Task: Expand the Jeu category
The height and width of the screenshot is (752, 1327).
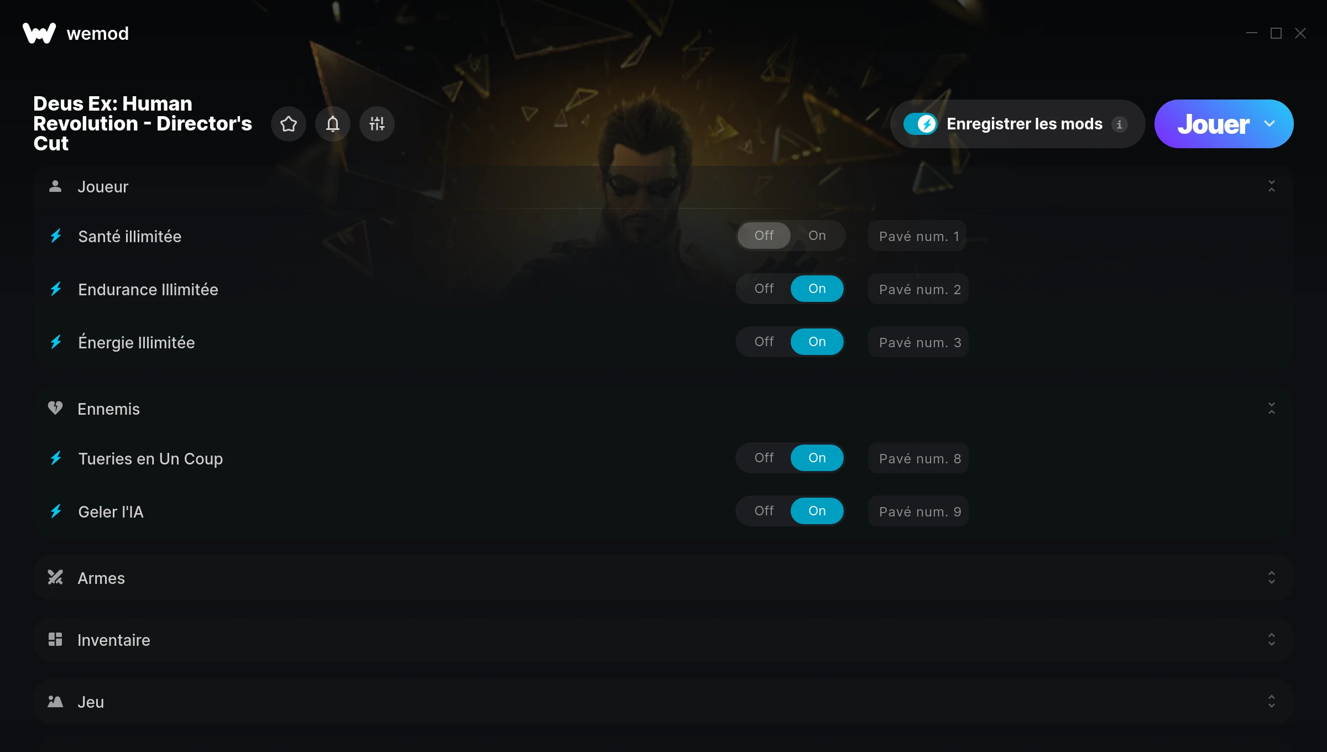Action: point(1272,701)
